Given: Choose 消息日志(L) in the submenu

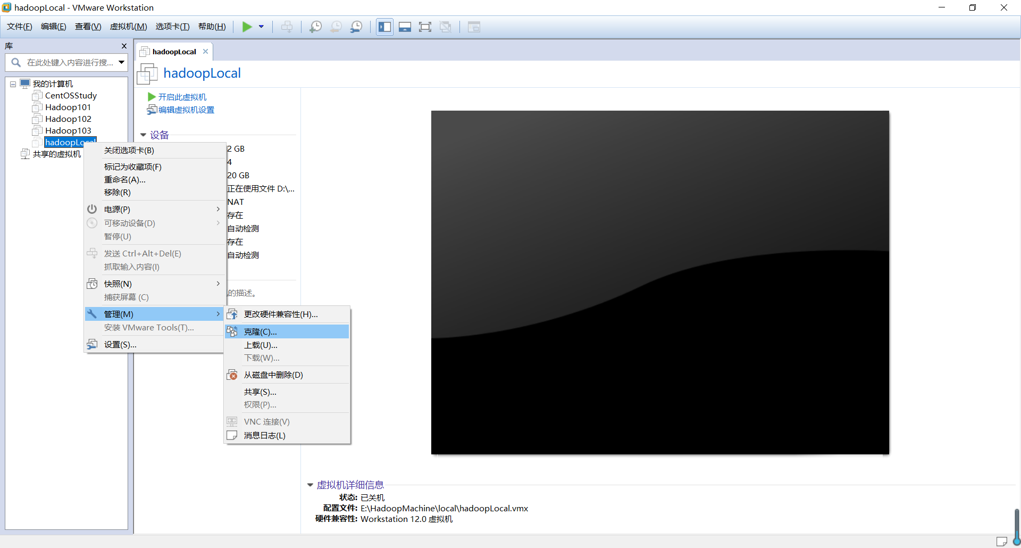Looking at the screenshot, I should tap(287, 436).
